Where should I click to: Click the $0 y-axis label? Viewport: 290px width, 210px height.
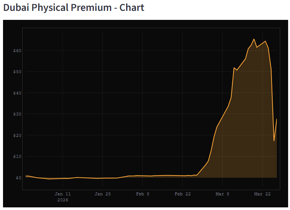18,178
